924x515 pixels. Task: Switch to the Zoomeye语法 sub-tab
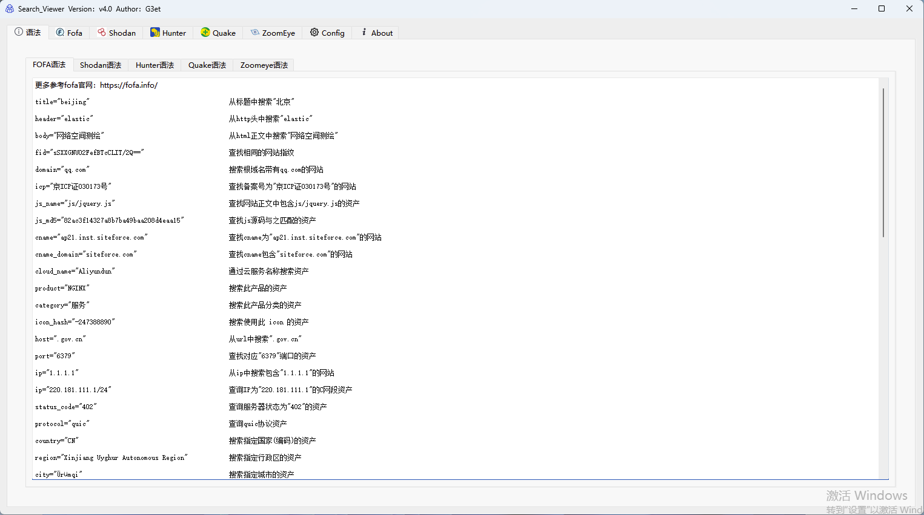click(x=264, y=65)
